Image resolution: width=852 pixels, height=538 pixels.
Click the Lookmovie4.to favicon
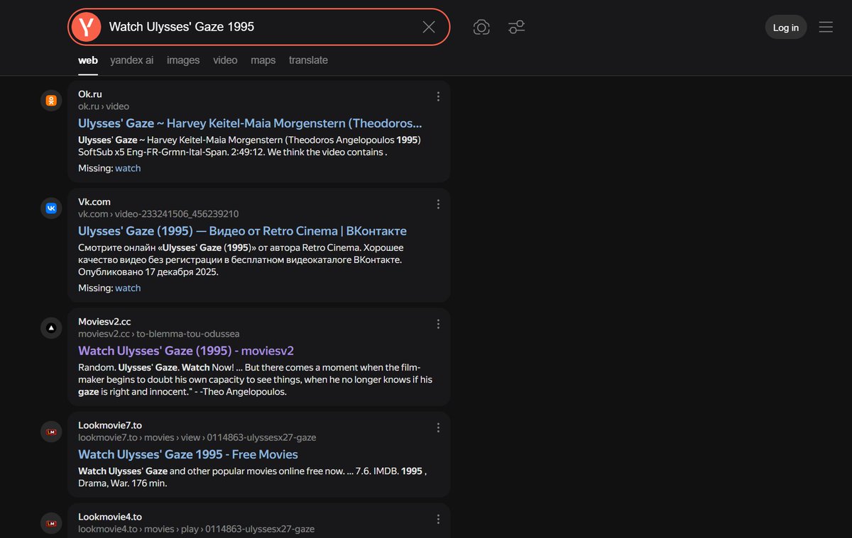pyautogui.click(x=51, y=523)
